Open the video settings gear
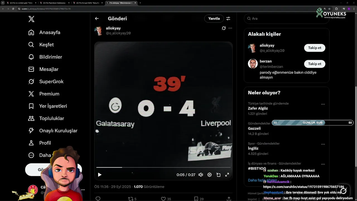 209,175
